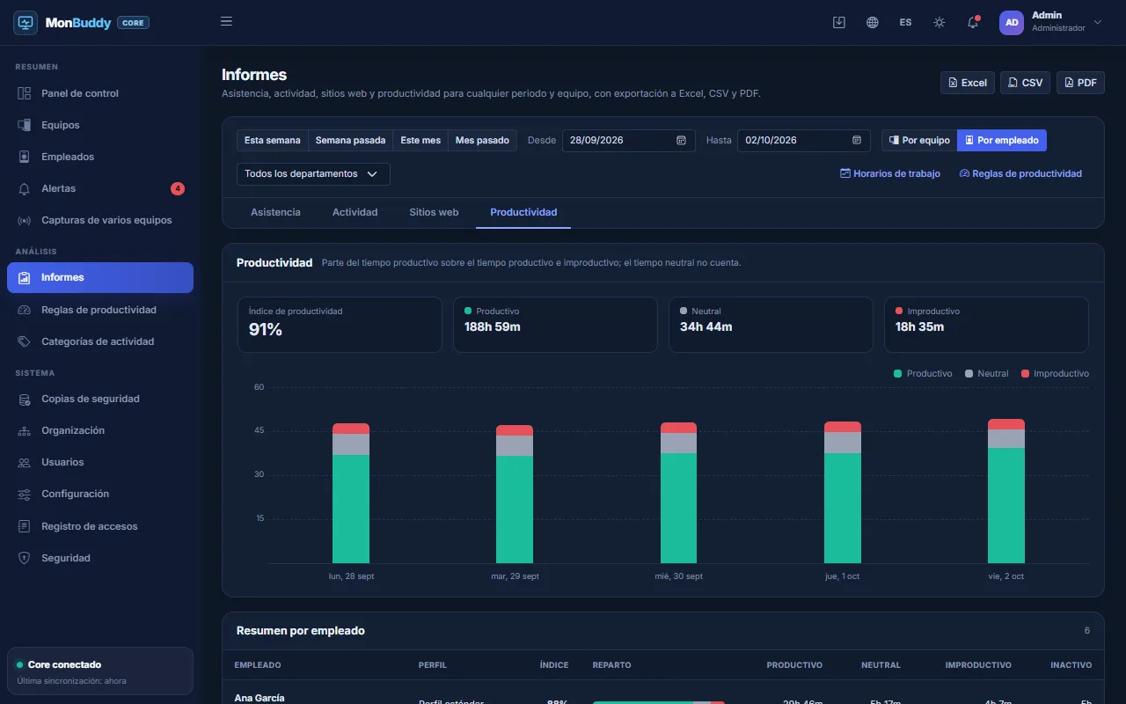Image resolution: width=1126 pixels, height=704 pixels.
Task: Click the Configuración sliders icon
Action: [x=25, y=494]
